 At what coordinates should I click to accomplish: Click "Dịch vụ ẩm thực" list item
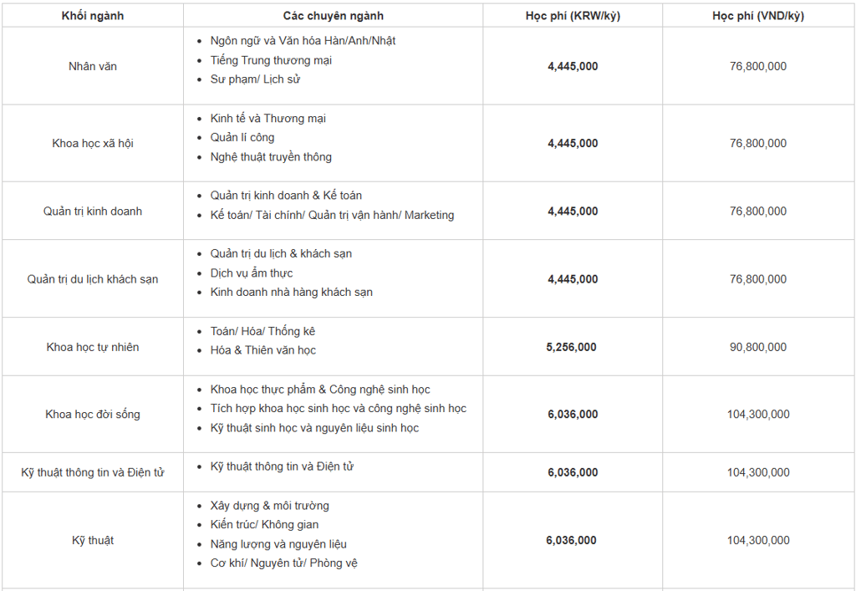252,273
